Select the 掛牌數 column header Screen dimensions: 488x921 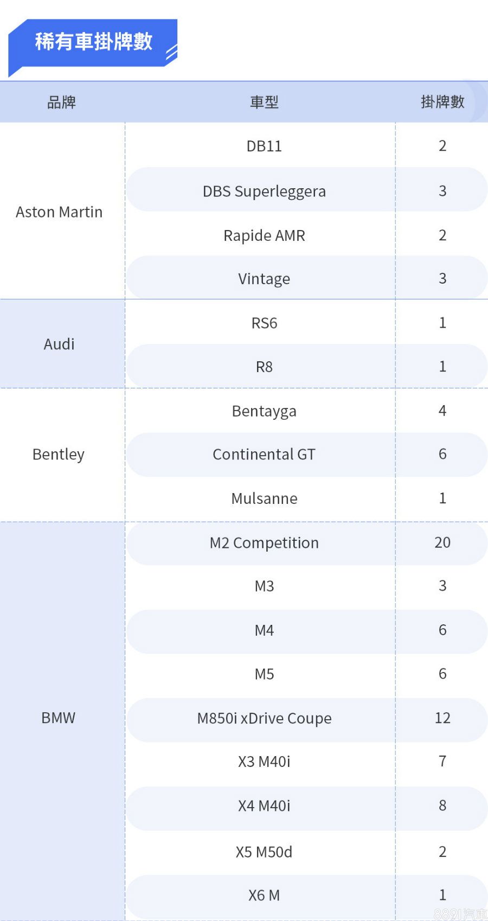pyautogui.click(x=442, y=102)
